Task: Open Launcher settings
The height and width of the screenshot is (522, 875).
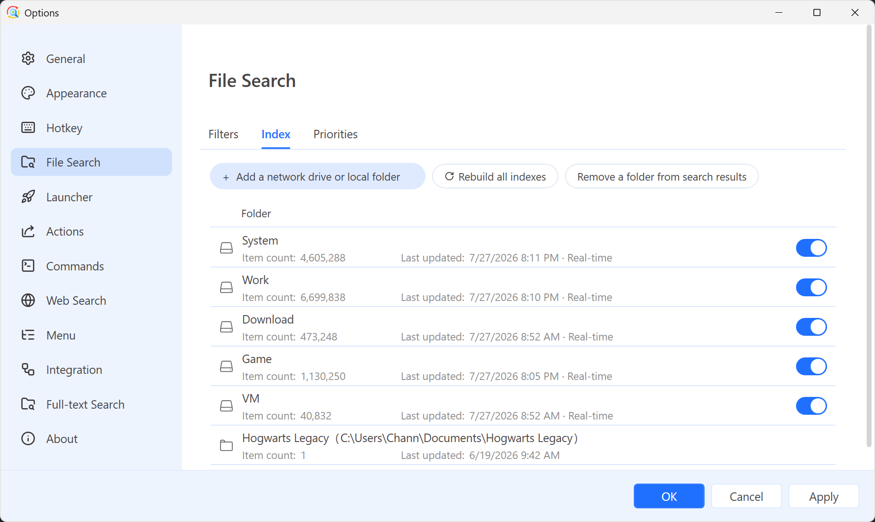Action: click(x=91, y=197)
